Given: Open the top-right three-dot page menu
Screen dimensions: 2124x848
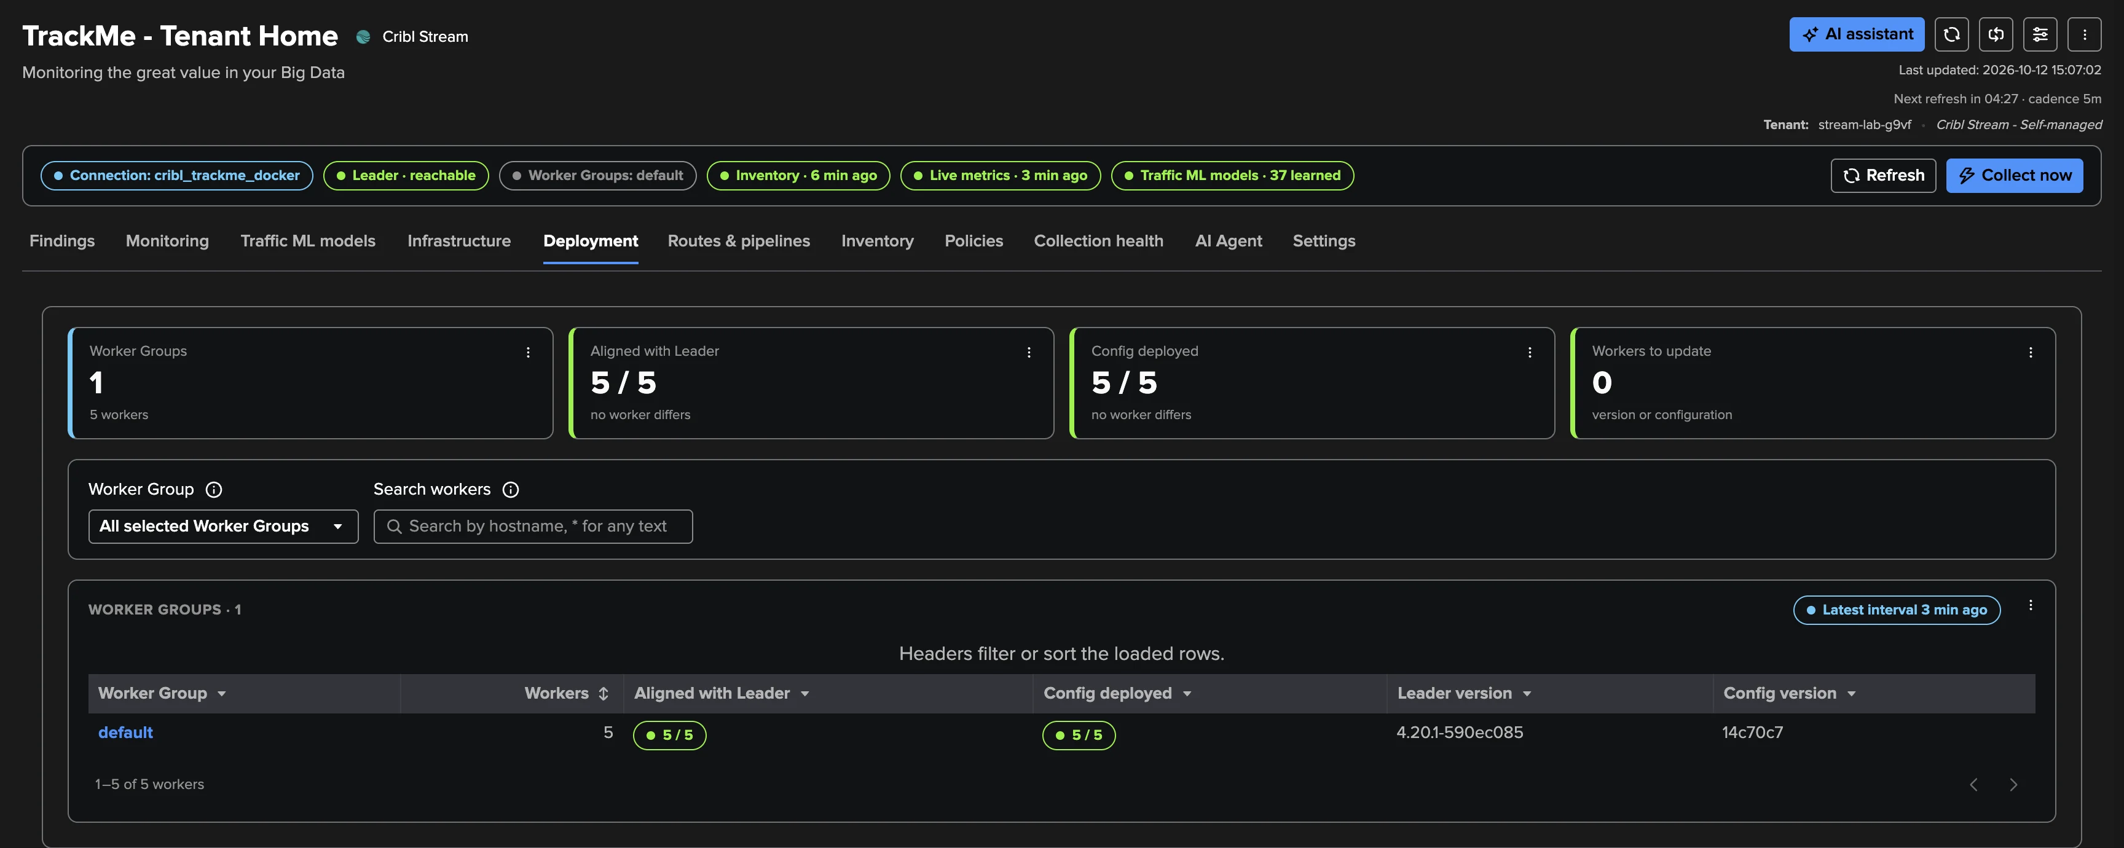Looking at the screenshot, I should 2085,34.
